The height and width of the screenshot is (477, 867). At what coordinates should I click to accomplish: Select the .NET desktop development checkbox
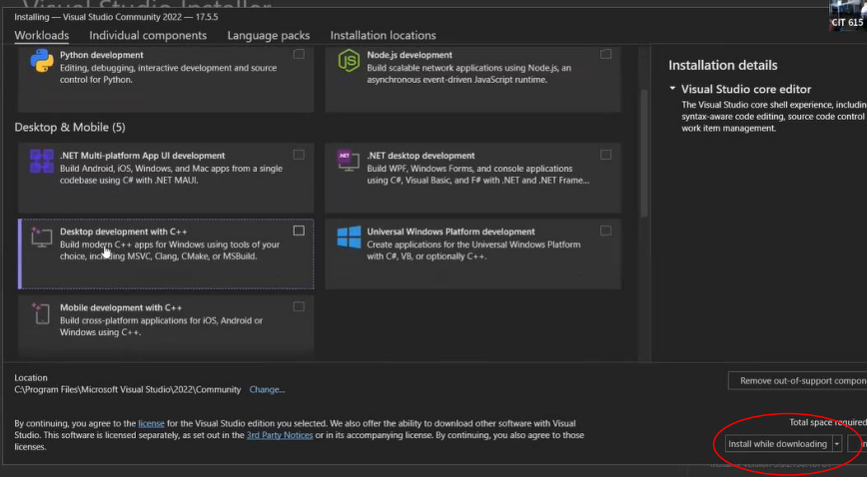(x=605, y=155)
